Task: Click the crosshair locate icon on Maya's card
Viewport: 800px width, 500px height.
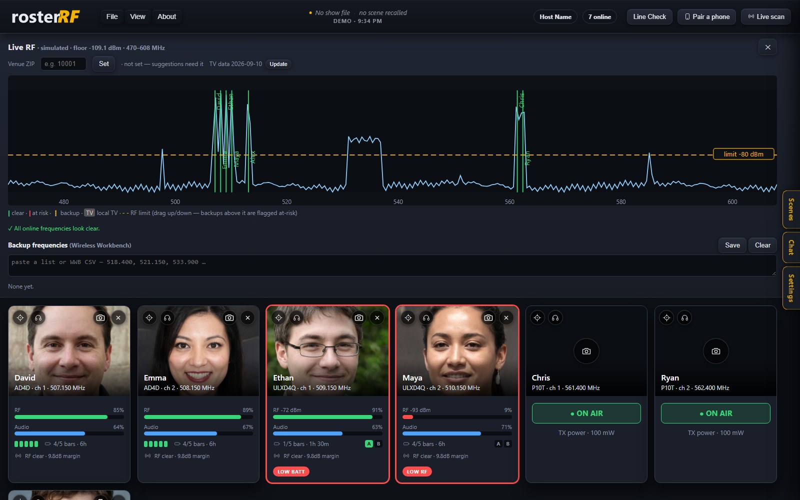Action: [x=408, y=317]
